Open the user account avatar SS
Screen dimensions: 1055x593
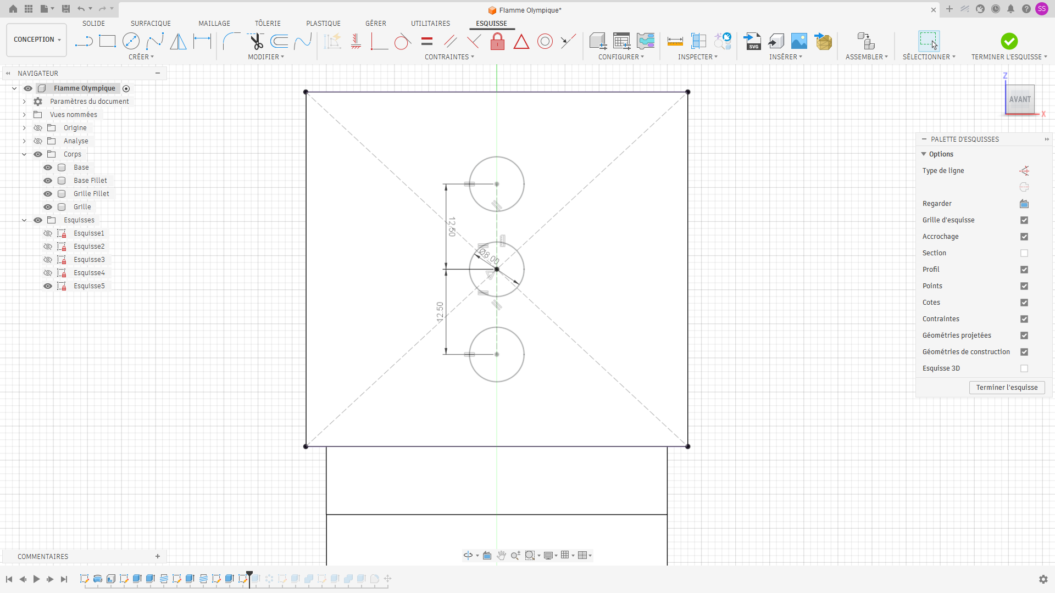pyautogui.click(x=1042, y=9)
